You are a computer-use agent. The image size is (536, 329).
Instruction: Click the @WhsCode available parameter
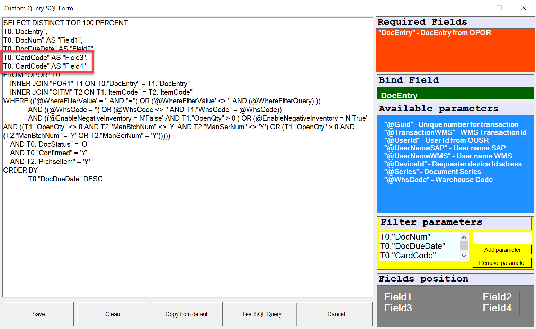pyautogui.click(x=438, y=180)
